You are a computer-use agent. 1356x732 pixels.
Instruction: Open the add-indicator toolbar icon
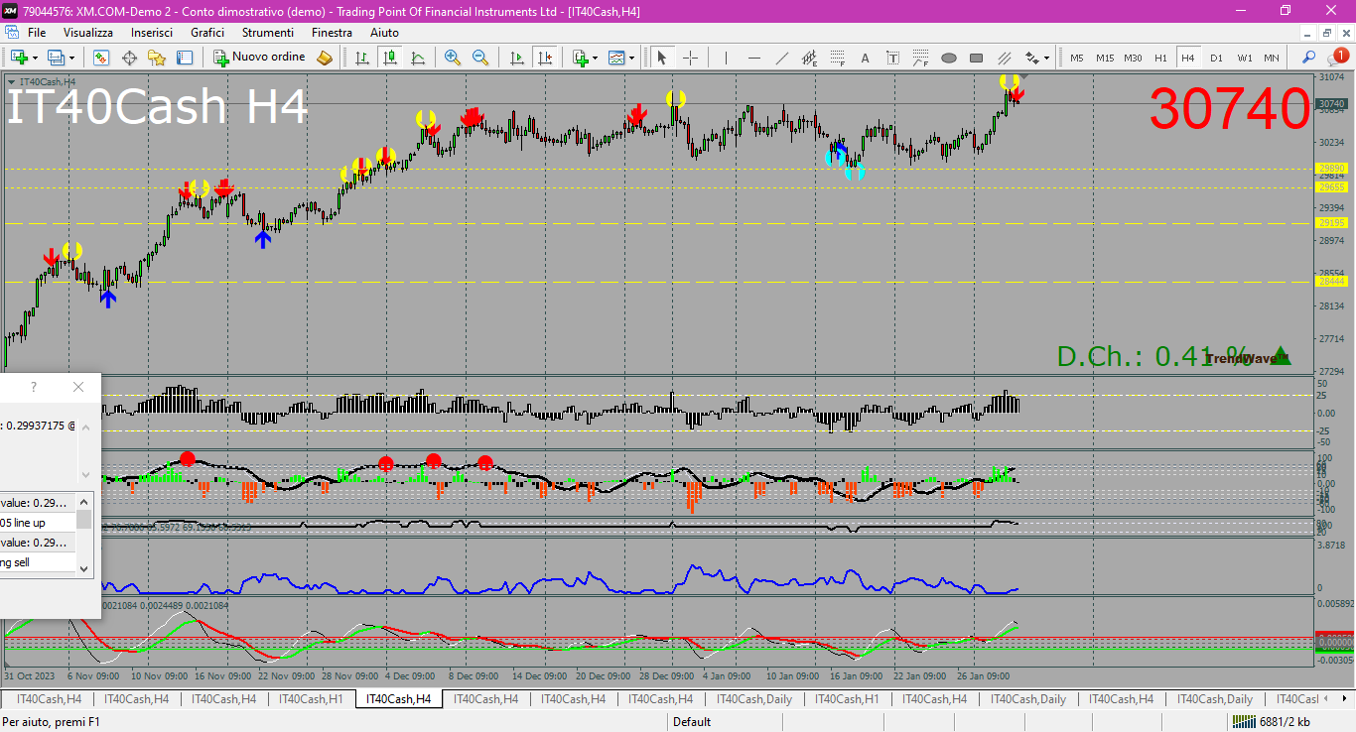click(x=581, y=58)
